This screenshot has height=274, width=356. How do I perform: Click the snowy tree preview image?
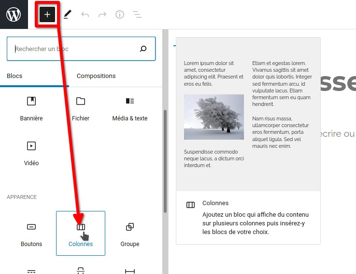tap(214, 117)
